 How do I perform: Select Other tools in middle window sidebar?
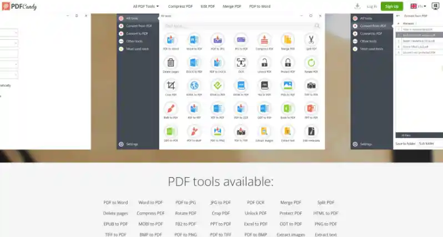138,41
